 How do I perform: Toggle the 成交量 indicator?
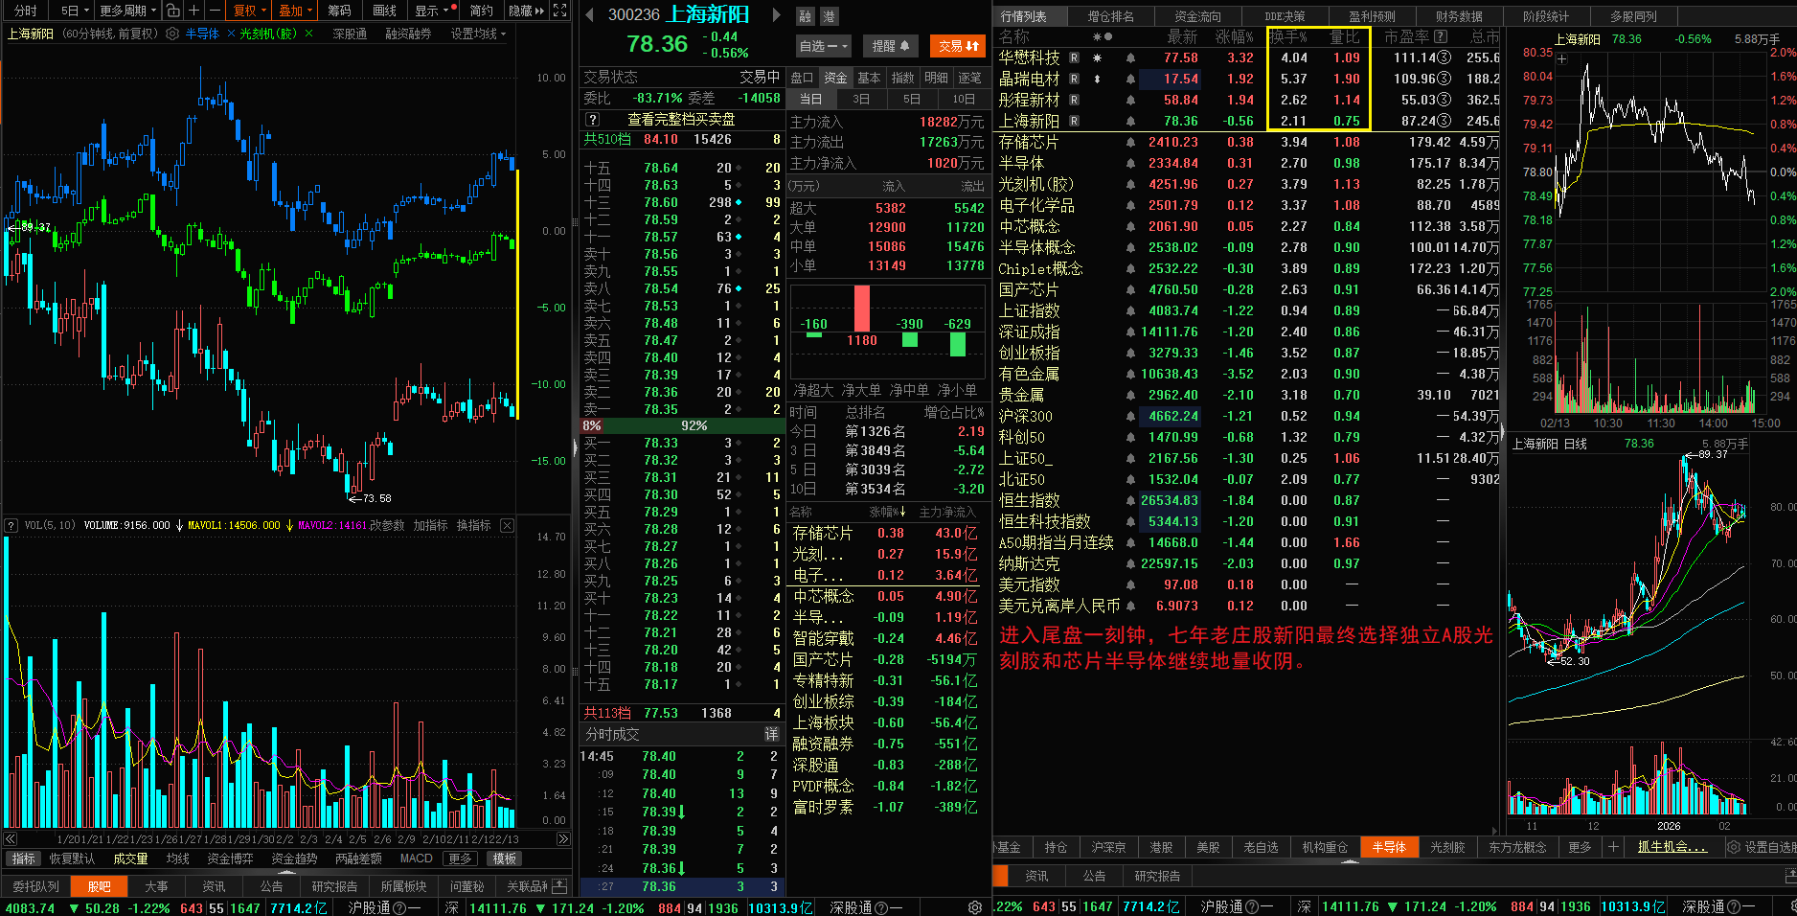pos(130,859)
